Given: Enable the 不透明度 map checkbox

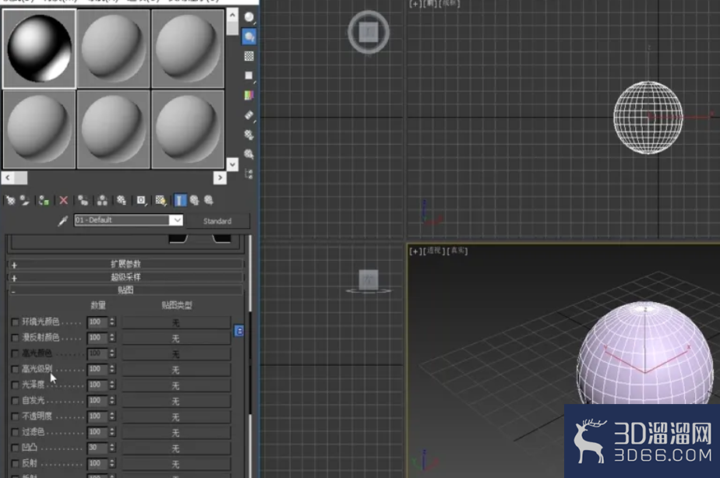Looking at the screenshot, I should (15, 416).
